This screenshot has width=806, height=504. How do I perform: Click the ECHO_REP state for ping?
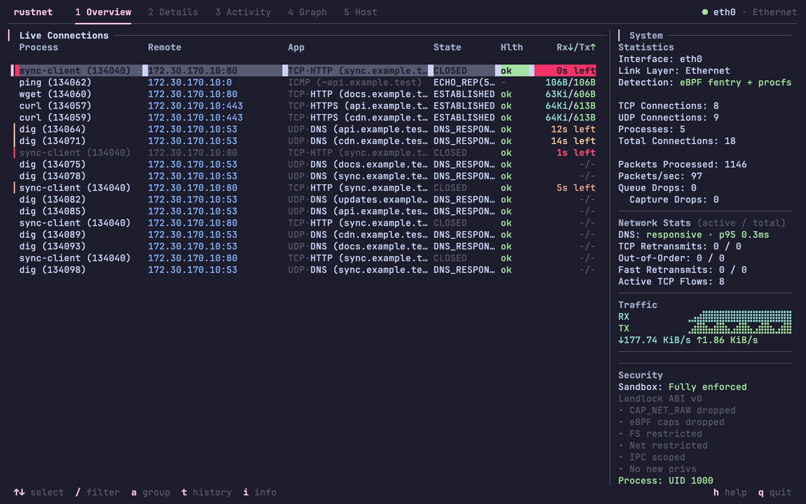tap(464, 82)
